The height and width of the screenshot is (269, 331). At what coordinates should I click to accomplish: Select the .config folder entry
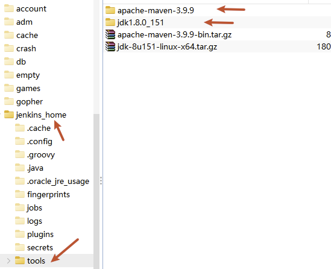click(x=34, y=141)
